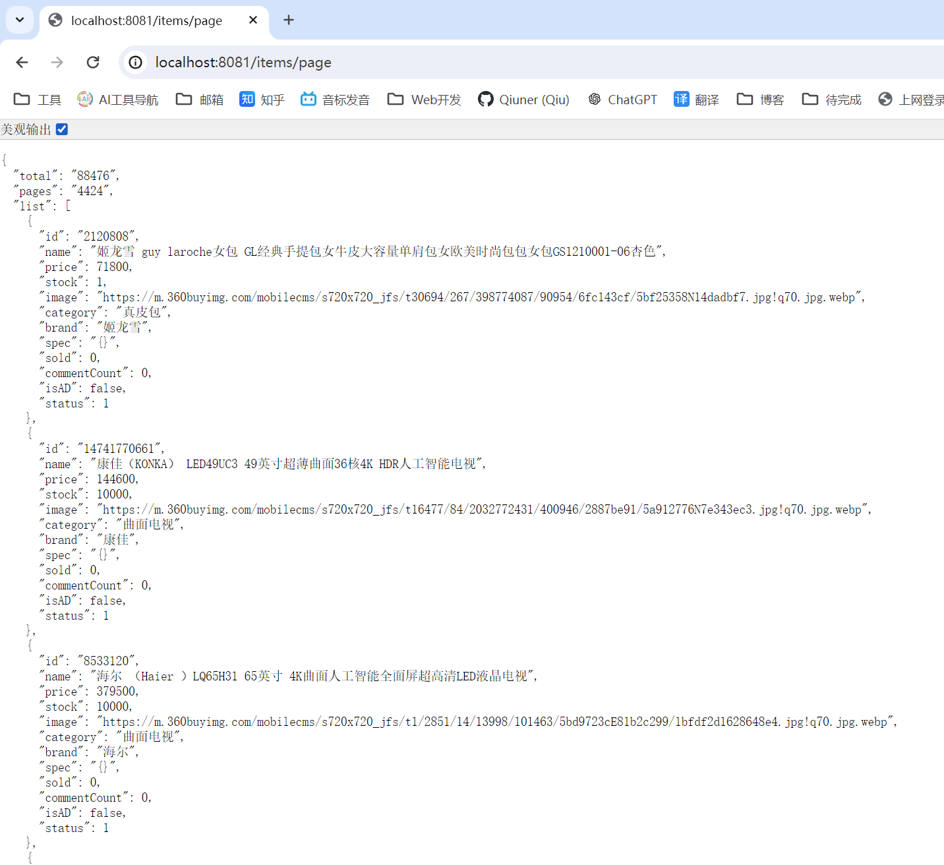Click the 海尔（Haier）LQ65H31 name line
The height and width of the screenshot is (865, 944).
click(x=288, y=676)
